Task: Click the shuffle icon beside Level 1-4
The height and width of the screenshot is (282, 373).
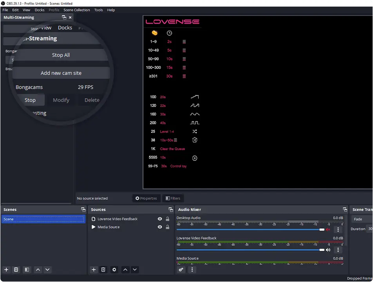Action: (x=195, y=132)
